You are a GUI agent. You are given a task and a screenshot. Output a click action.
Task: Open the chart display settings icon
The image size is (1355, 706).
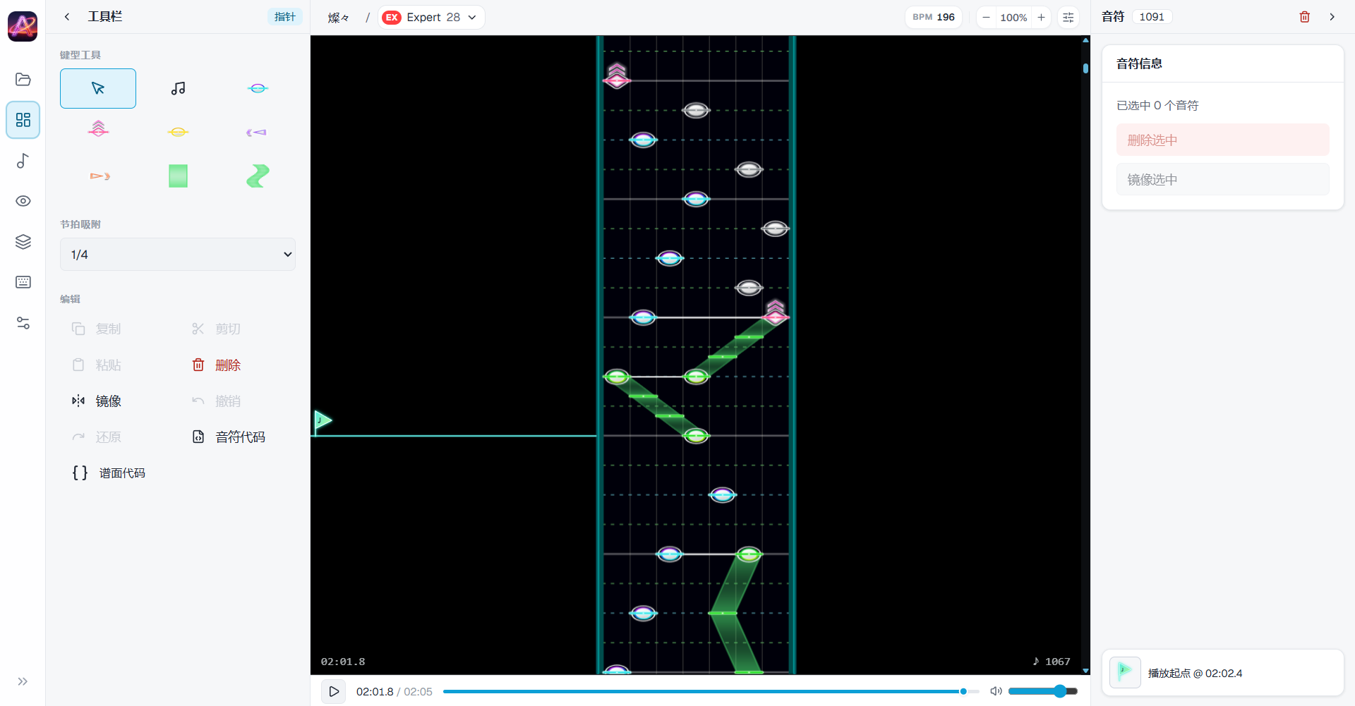pos(1068,18)
